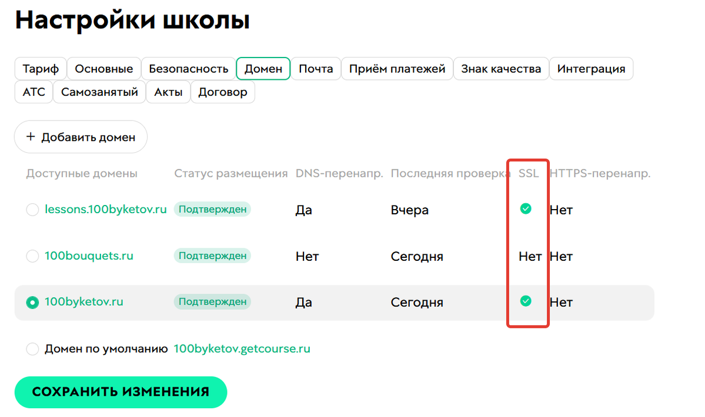
Task: Open the Приём платежей tab
Action: [397, 69]
